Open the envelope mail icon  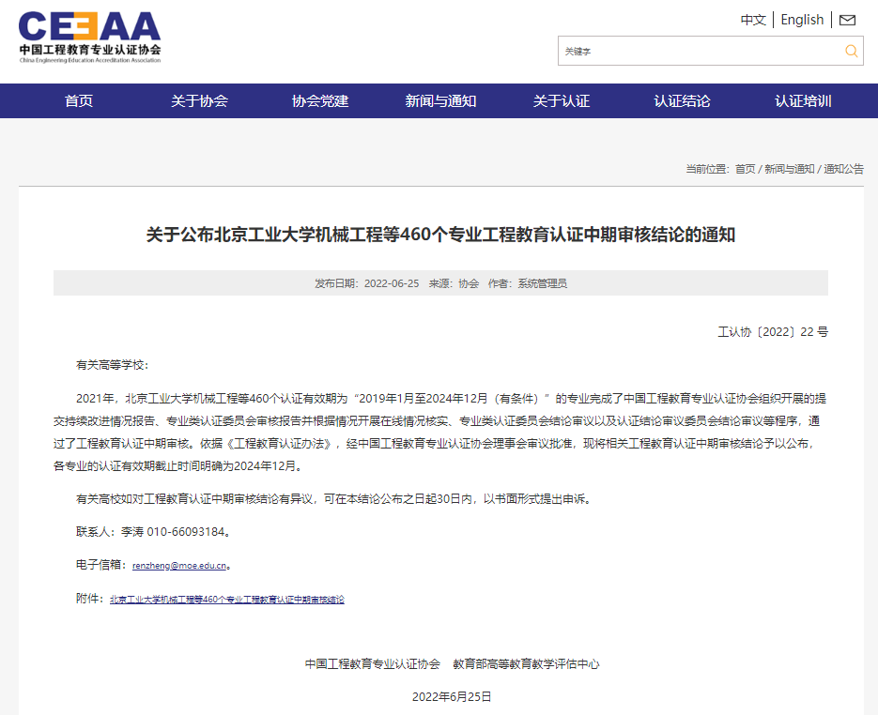coord(847,20)
